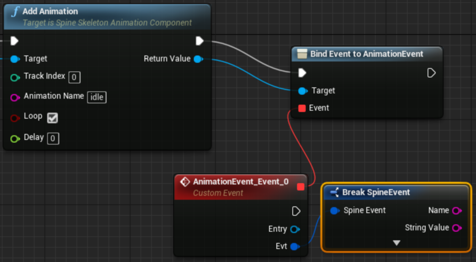Edit the Track Index value field

pyautogui.click(x=75, y=78)
